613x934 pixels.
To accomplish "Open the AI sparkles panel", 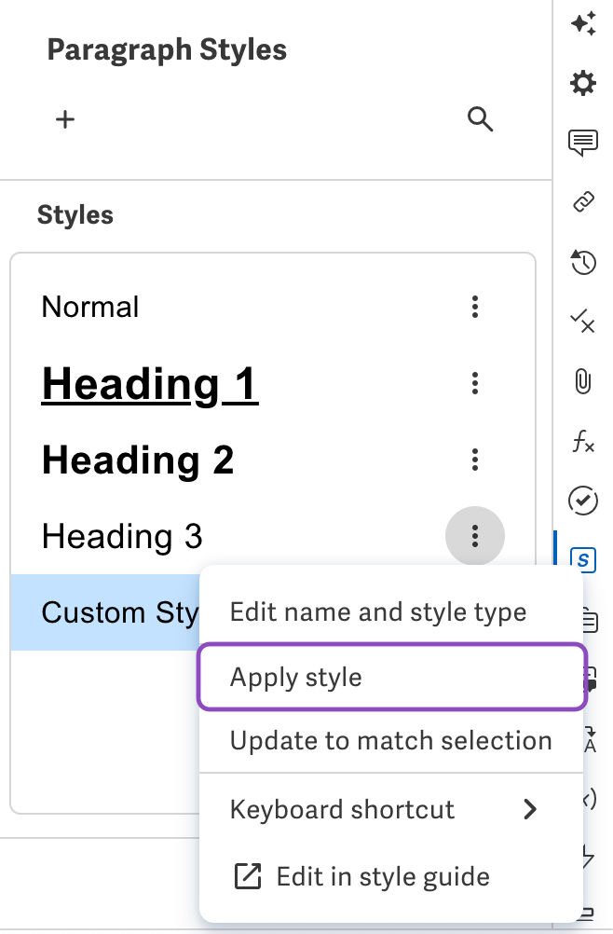I will click(584, 24).
